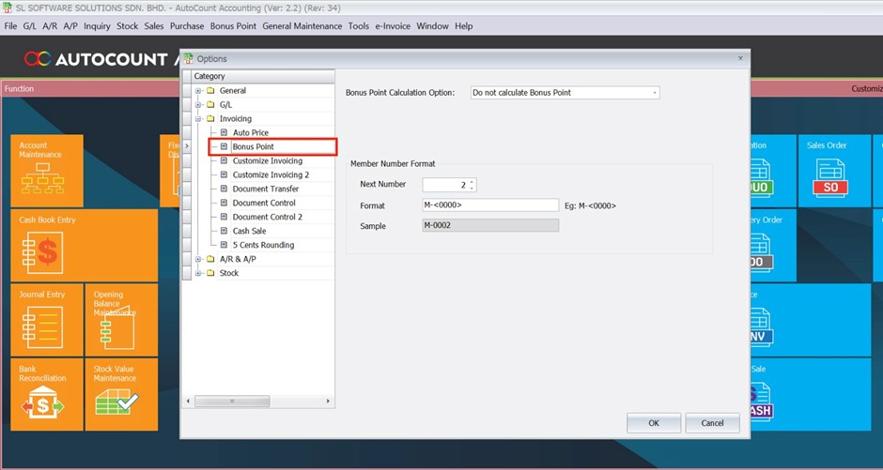This screenshot has width=883, height=470.
Task: Expand the General category node
Action: (198, 91)
